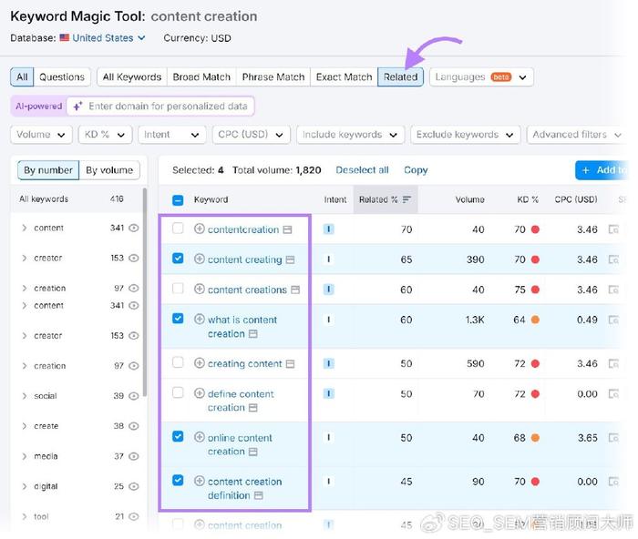This screenshot has width=638, height=539.
Task: Switch grouping to By volume
Action: (109, 170)
